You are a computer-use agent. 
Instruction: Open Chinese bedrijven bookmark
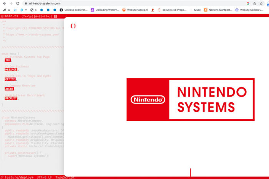[x=74, y=10]
